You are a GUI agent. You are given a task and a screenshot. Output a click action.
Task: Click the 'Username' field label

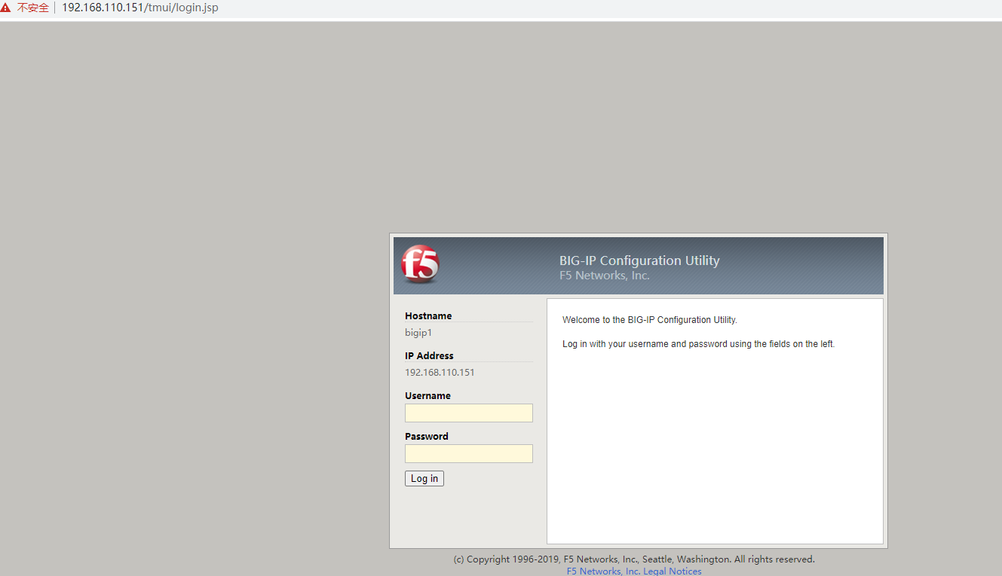click(427, 396)
